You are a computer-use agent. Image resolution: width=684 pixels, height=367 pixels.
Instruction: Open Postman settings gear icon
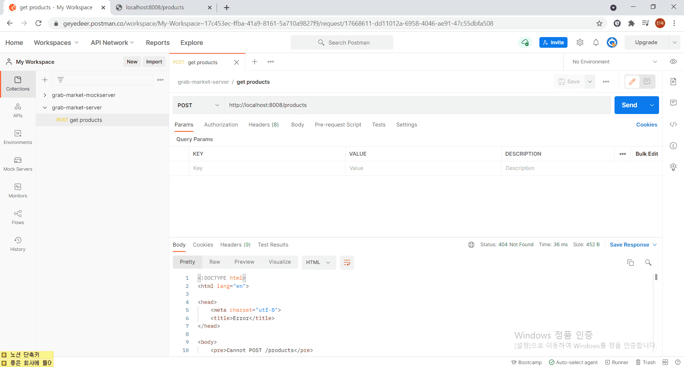click(580, 42)
